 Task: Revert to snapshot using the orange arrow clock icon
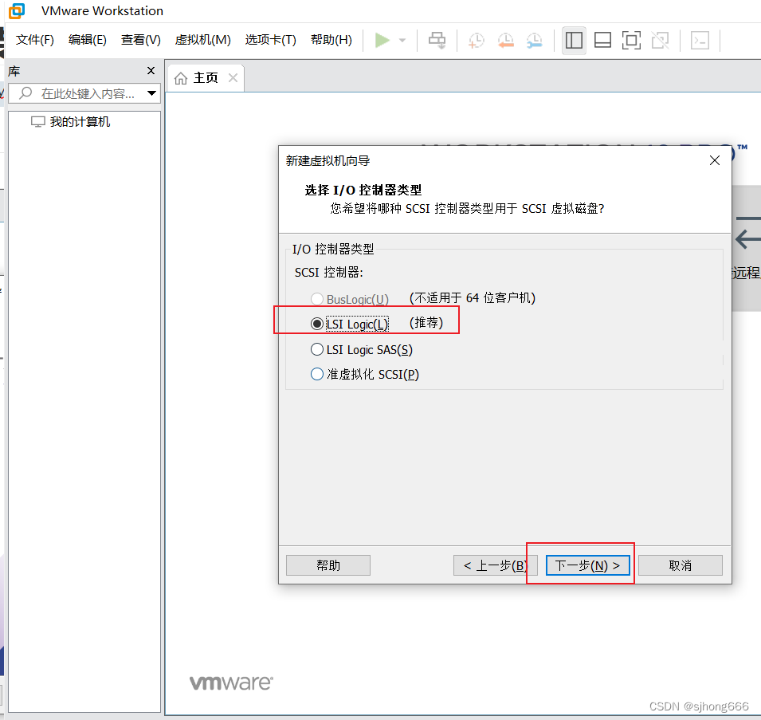[x=506, y=41]
